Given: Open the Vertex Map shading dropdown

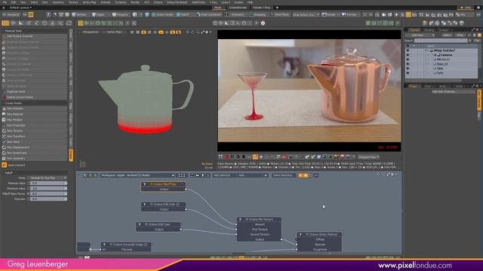Looking at the screenshot, I should (x=113, y=32).
